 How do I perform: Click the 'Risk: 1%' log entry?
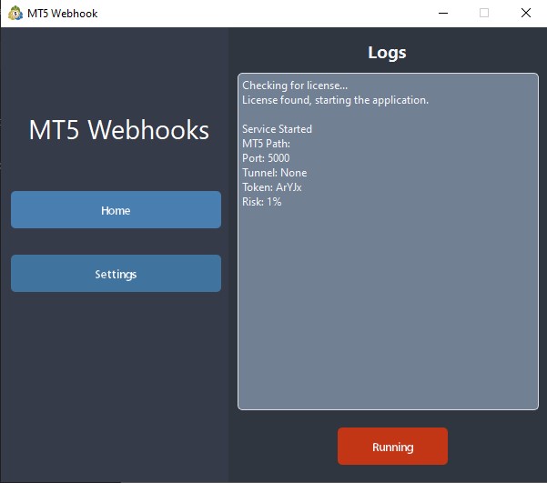[261, 202]
